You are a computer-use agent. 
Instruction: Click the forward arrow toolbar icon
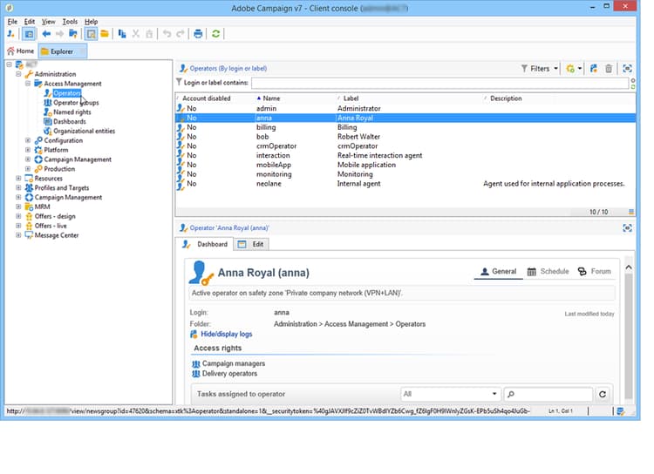tap(59, 34)
